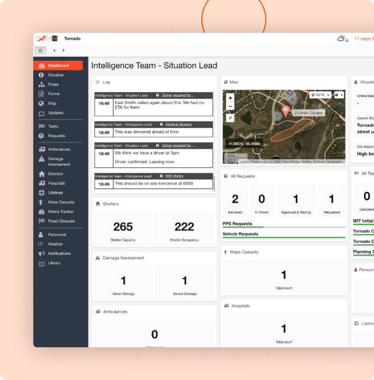This screenshot has width=374, height=380.
Task: Click the Media Tracker gauge icon
Action: click(42, 212)
